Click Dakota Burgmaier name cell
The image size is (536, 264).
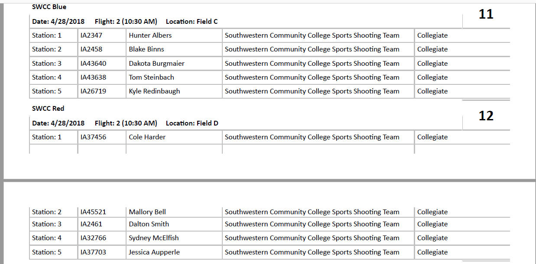[x=156, y=64]
